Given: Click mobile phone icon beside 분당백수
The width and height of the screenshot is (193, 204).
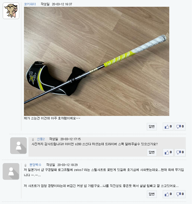Looking at the screenshot, I should point(25,165).
